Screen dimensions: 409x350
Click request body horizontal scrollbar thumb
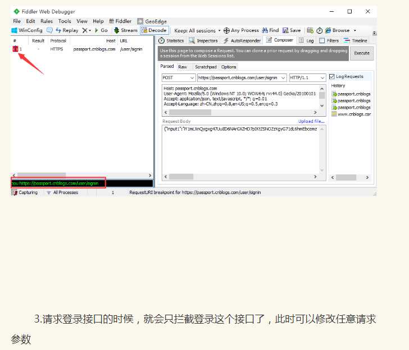181,177
